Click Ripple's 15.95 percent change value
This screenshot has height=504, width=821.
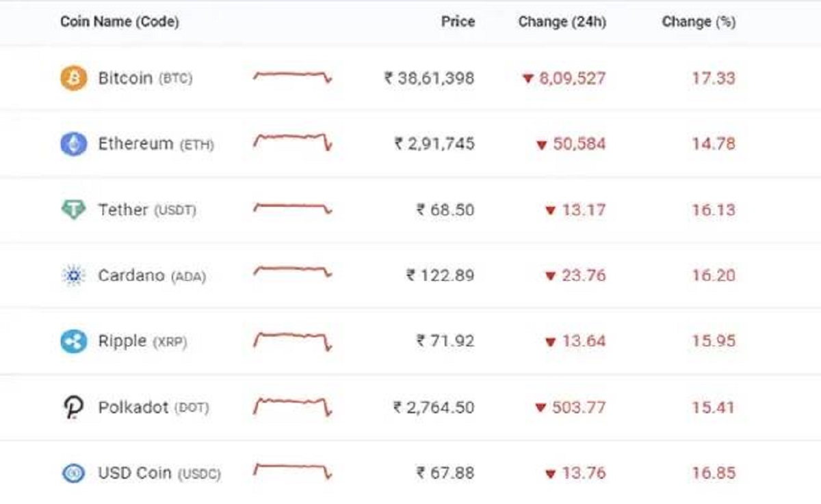point(713,341)
